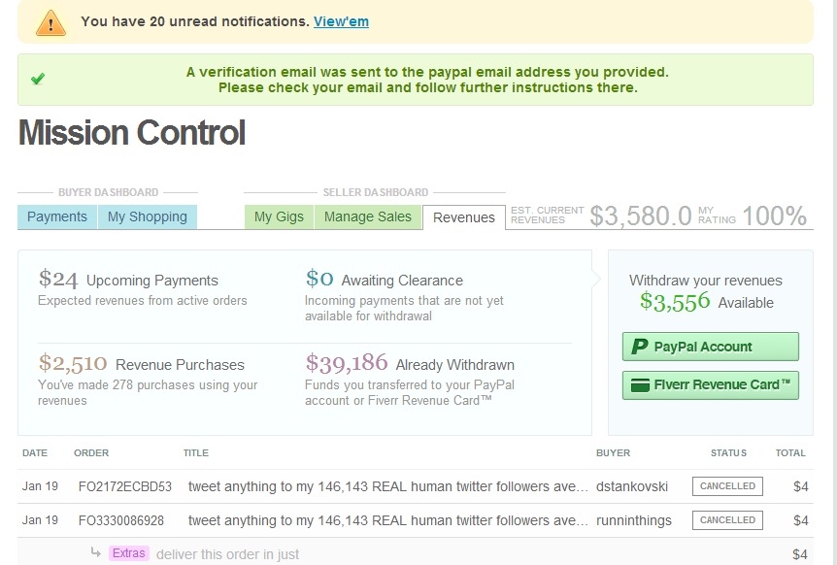Click $4 total for dstankovski order
This screenshot has width=837, height=565.
pos(801,486)
